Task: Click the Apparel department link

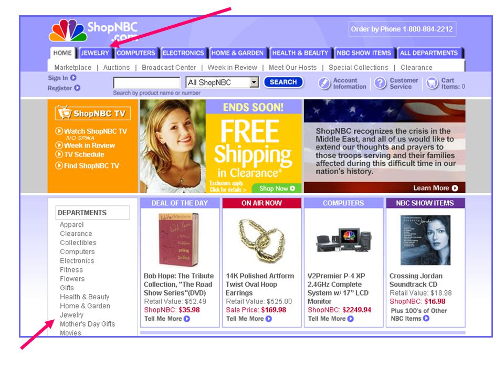Action: coord(72,225)
